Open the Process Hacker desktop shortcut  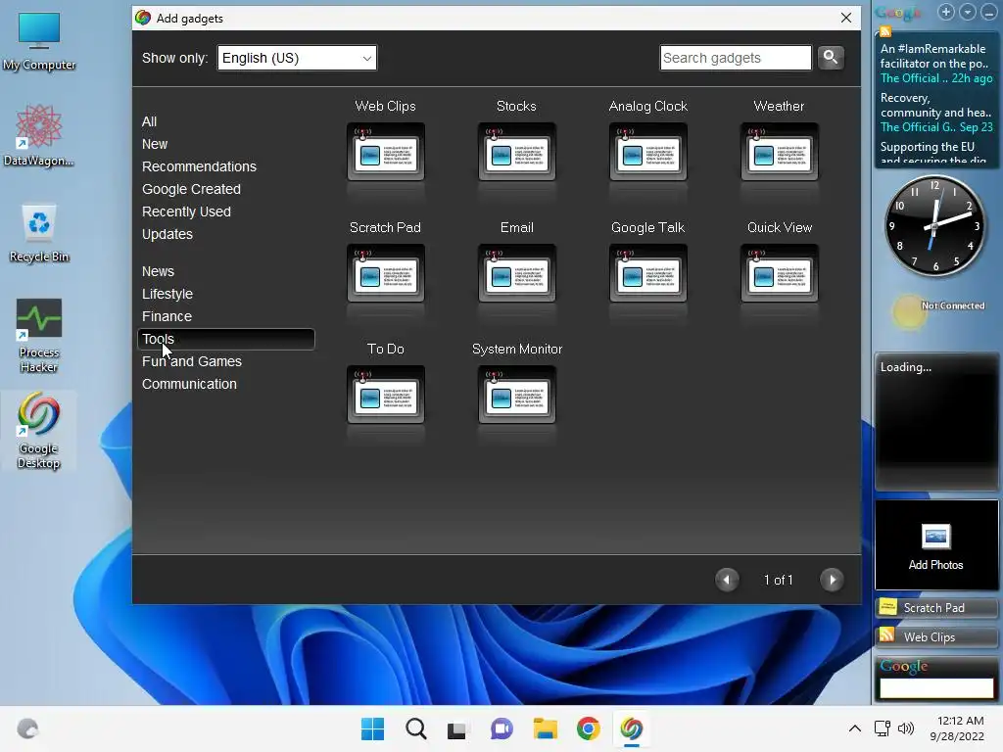(x=39, y=335)
